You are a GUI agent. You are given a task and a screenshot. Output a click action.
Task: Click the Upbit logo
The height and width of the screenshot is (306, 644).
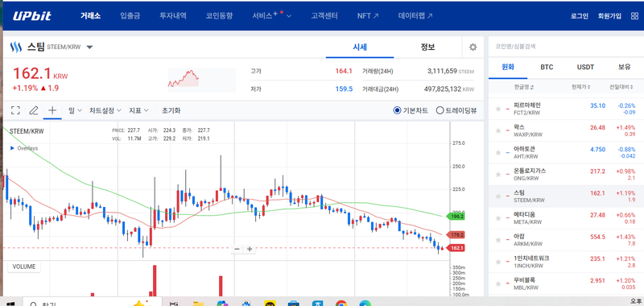32,16
